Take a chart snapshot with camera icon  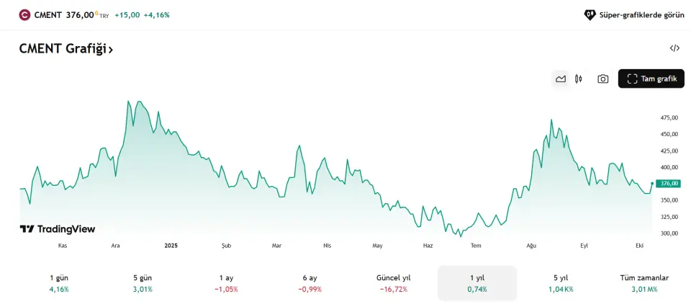point(603,79)
